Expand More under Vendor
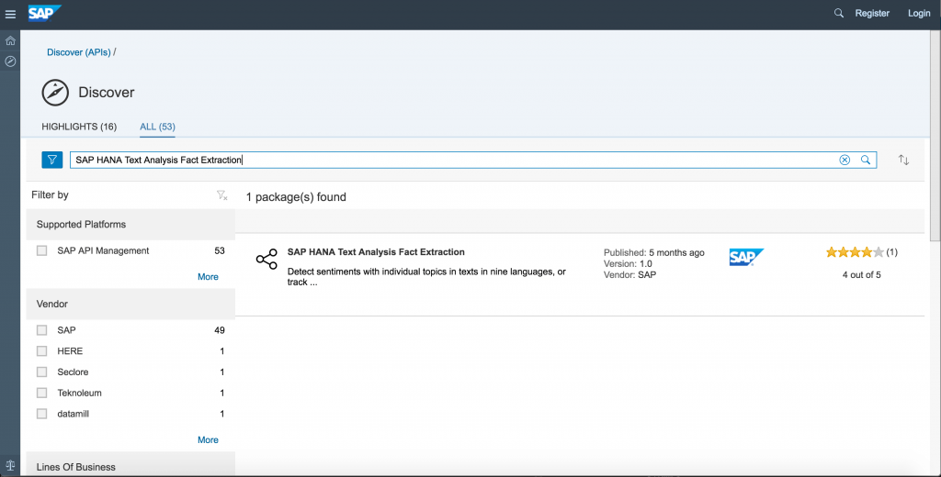Screen dimensions: 941x477 tap(209, 439)
